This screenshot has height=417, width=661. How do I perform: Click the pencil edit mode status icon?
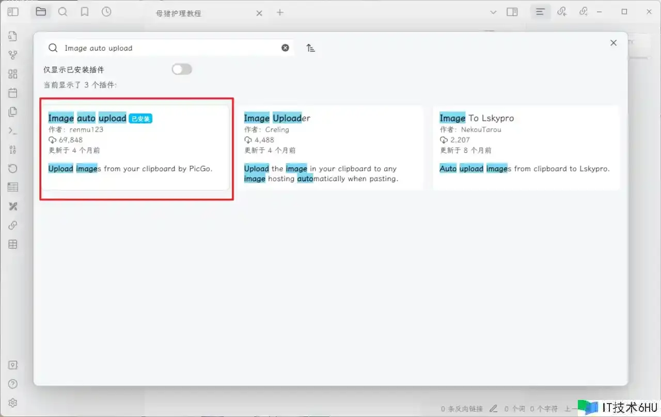[494, 408]
